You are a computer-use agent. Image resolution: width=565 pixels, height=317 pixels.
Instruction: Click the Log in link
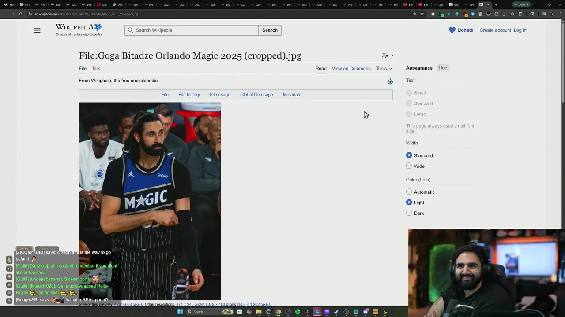[520, 30]
